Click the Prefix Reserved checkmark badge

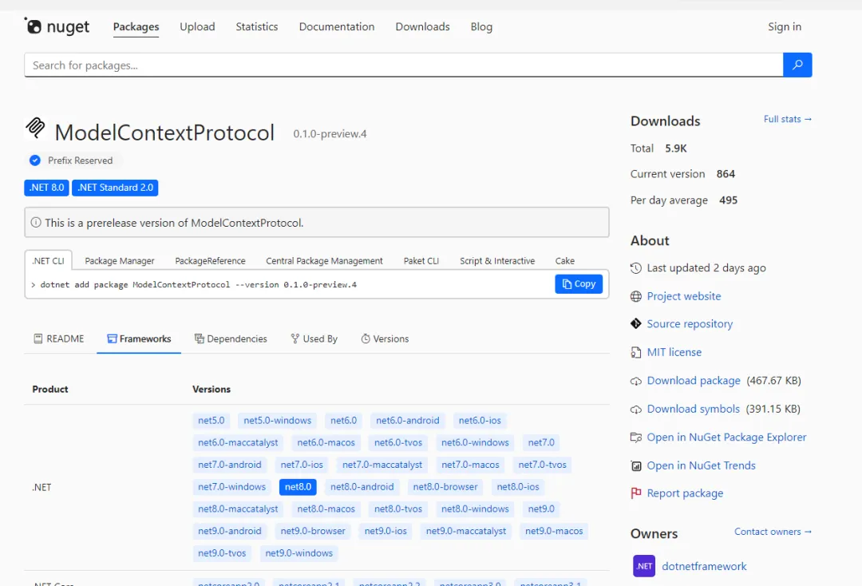tap(34, 160)
